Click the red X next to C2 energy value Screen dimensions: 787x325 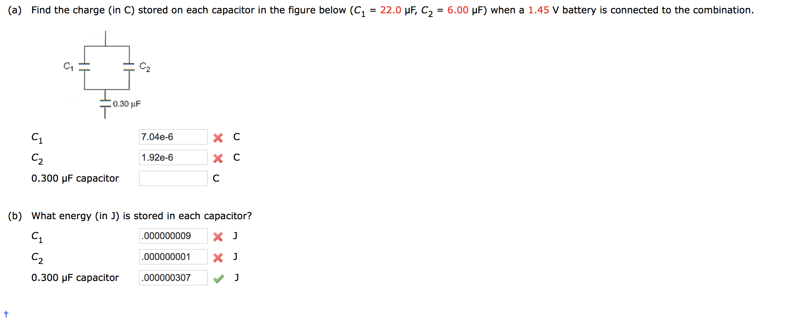coord(218,258)
